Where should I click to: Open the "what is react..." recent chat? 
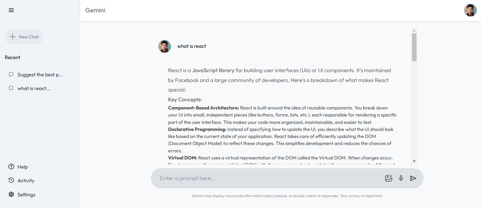point(34,88)
